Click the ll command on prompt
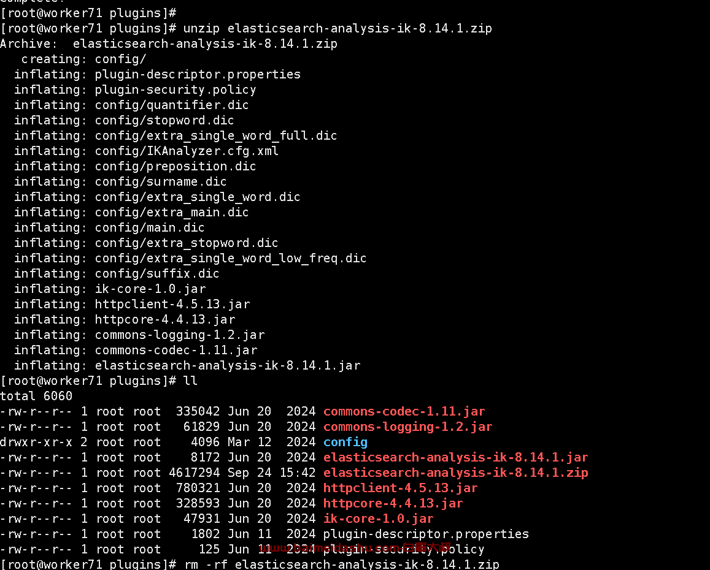Viewport: 710px width, 570px height. point(190,381)
